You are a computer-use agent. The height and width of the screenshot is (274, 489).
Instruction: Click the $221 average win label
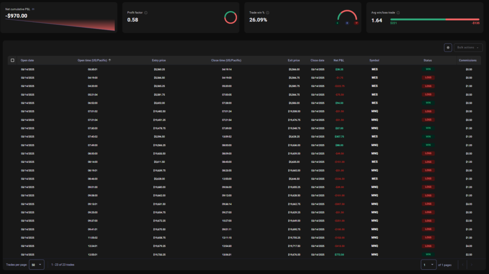click(393, 23)
